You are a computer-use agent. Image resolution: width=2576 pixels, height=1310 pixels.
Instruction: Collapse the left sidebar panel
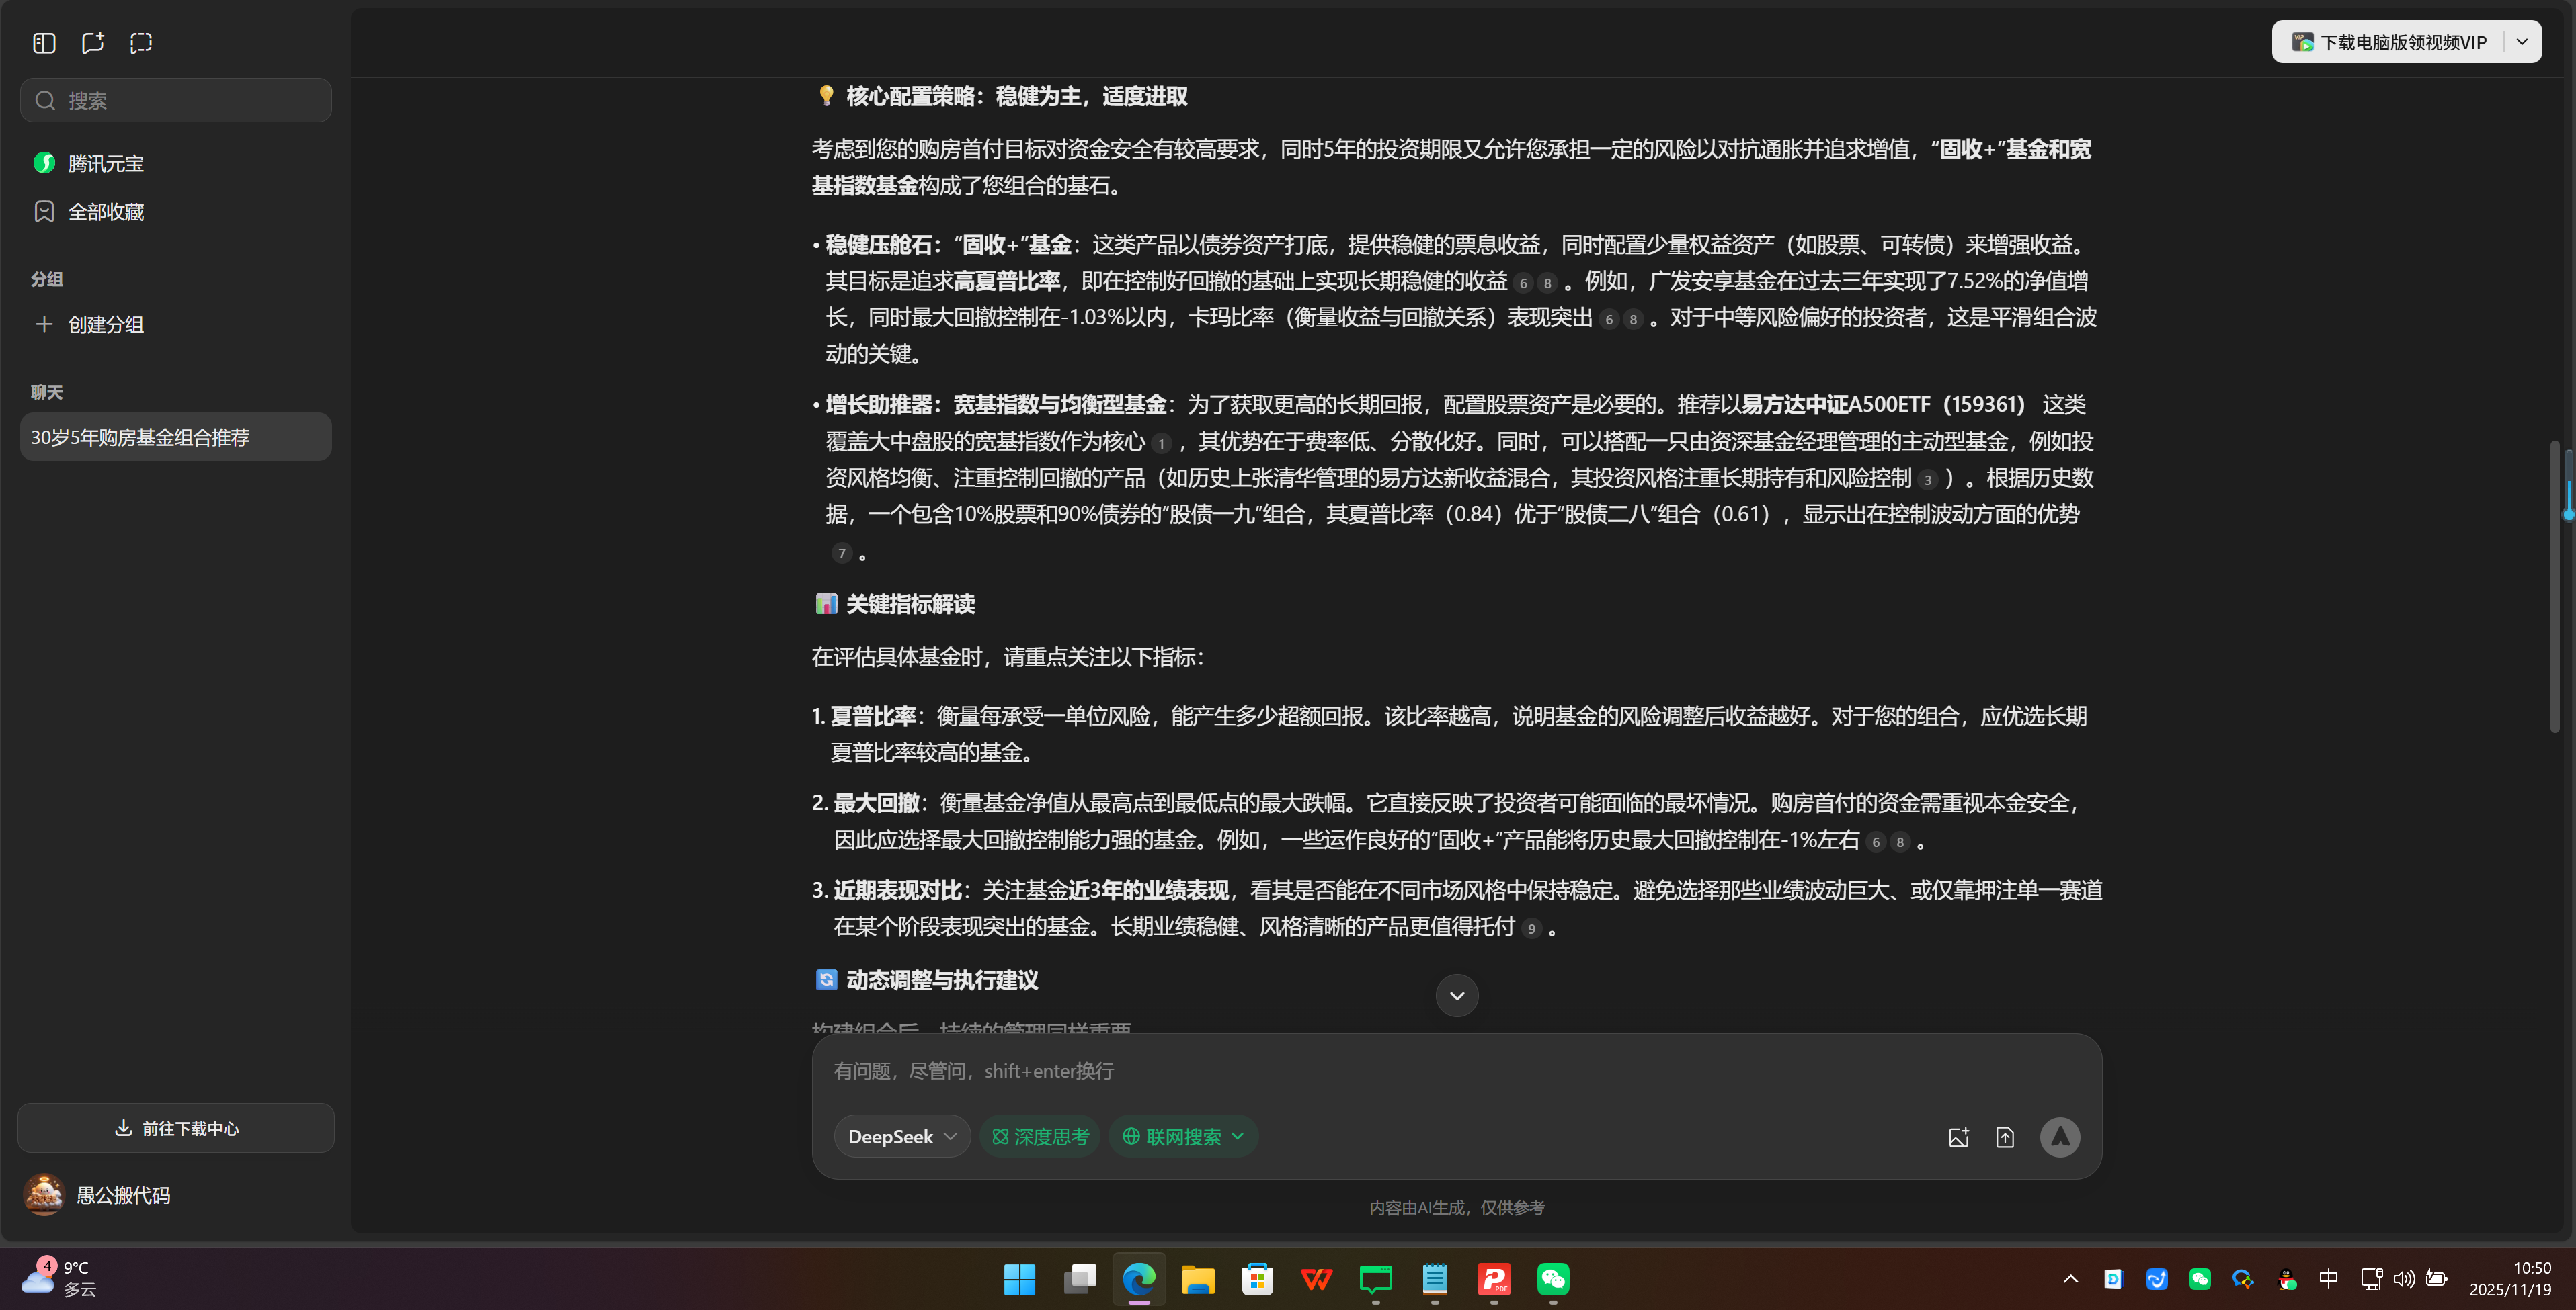point(43,43)
